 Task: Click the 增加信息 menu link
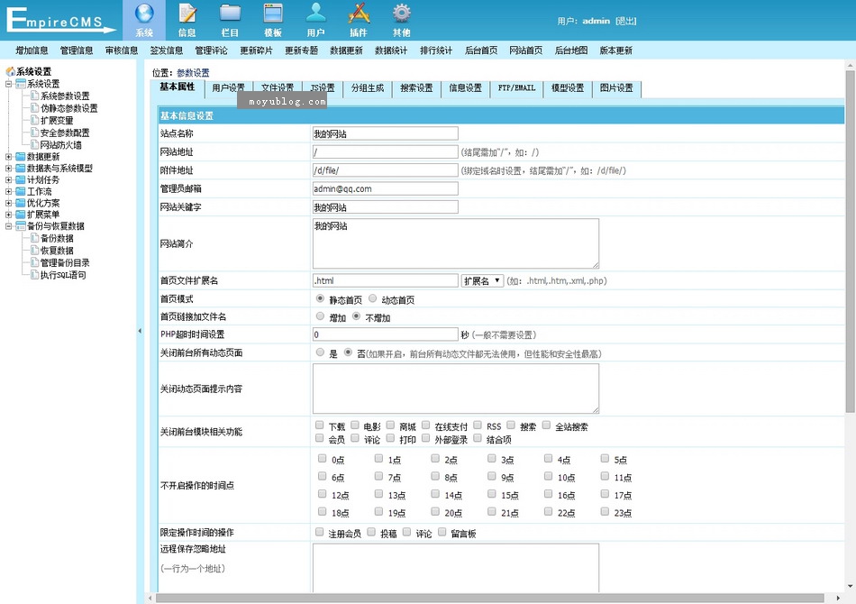tap(32, 50)
